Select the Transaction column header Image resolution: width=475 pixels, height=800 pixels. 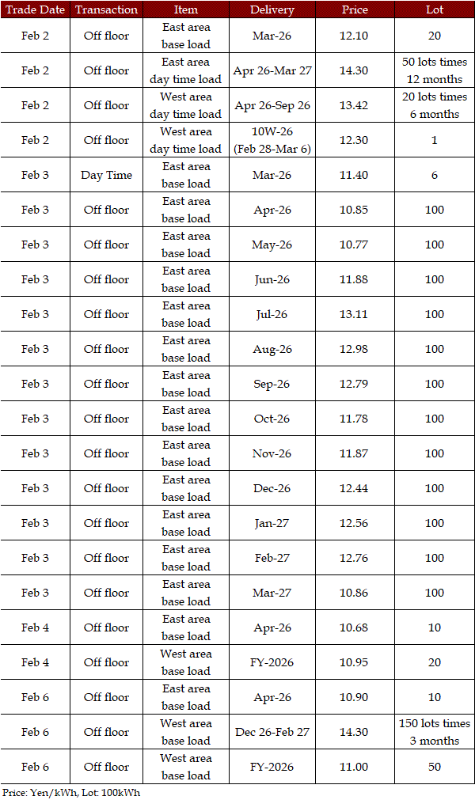click(x=106, y=9)
